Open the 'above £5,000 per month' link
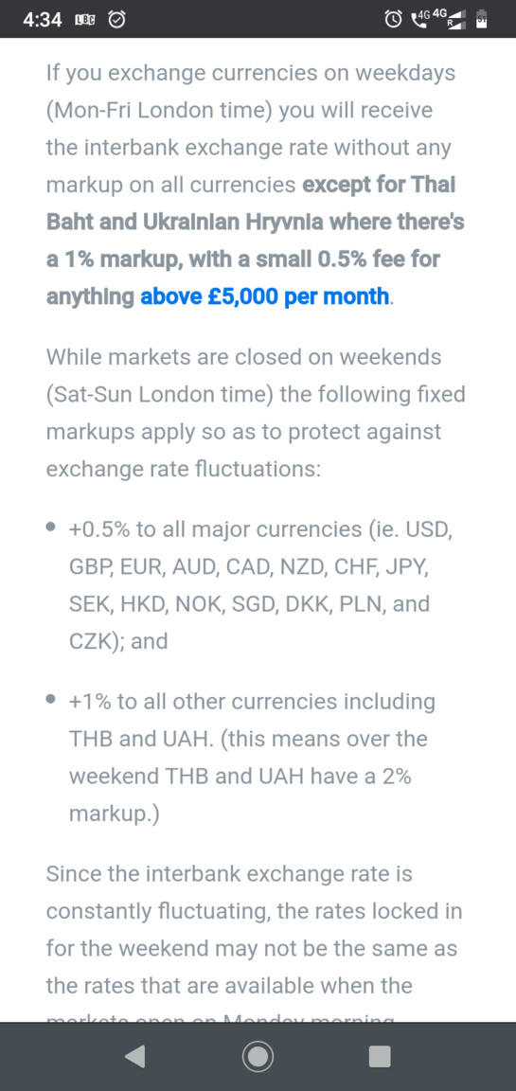516x1091 pixels. 265,296
